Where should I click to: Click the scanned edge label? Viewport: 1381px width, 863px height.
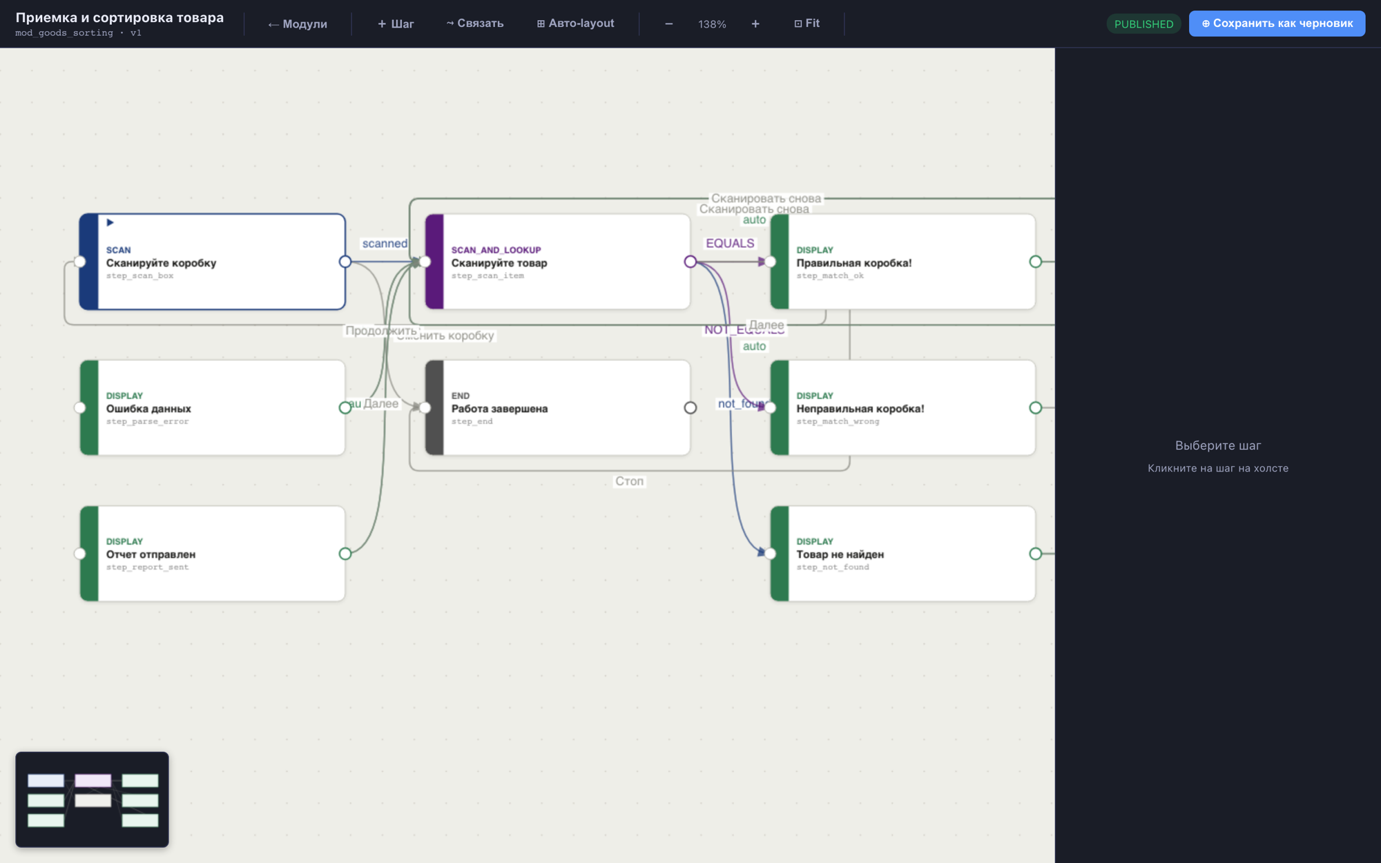385,244
